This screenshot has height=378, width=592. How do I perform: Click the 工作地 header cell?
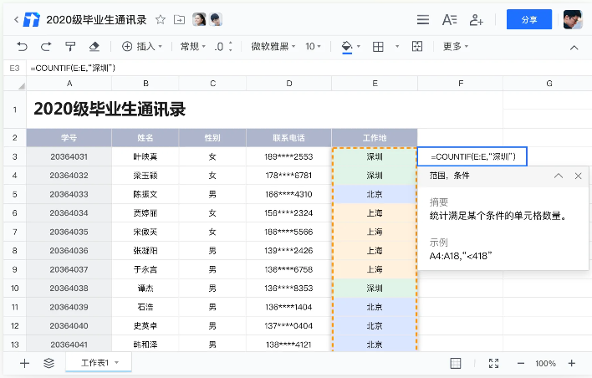tap(375, 138)
